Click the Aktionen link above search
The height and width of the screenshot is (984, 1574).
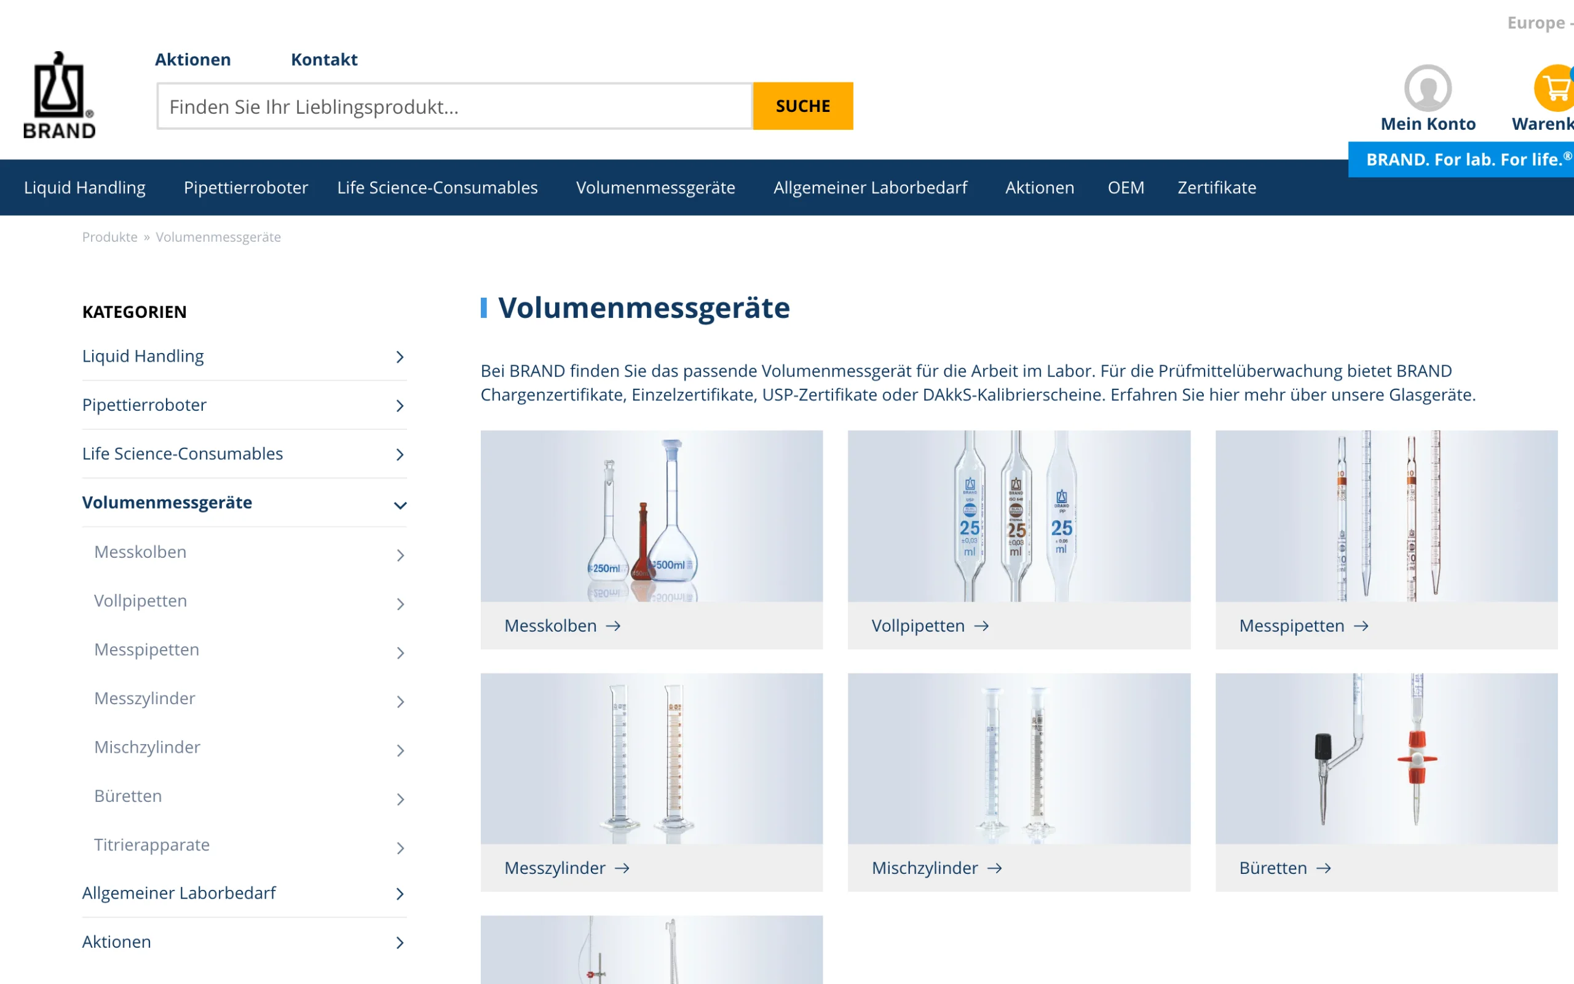pos(192,59)
